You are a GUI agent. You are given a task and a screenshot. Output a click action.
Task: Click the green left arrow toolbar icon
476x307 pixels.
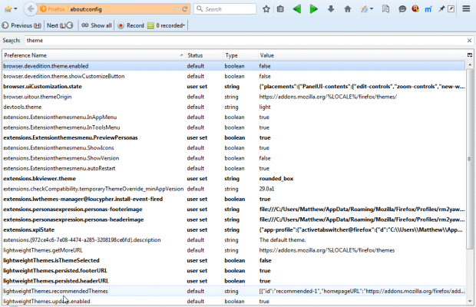[x=297, y=9]
